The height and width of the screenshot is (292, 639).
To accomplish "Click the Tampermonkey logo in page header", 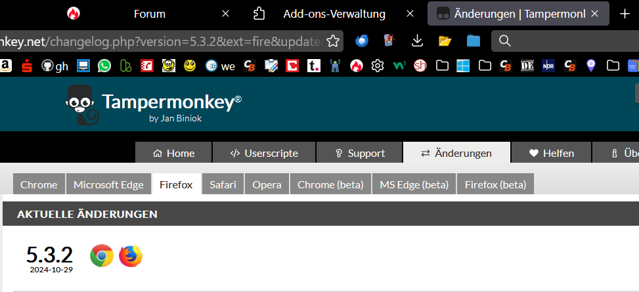I will pos(82,105).
